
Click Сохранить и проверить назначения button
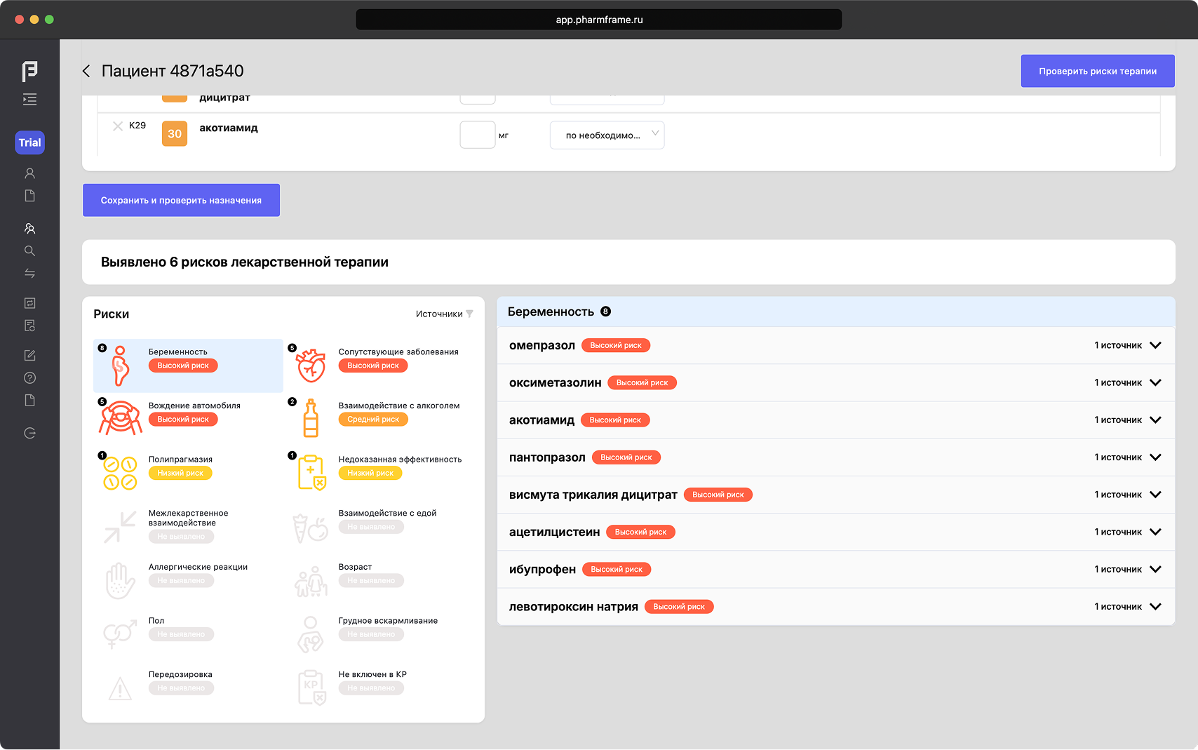pos(181,201)
